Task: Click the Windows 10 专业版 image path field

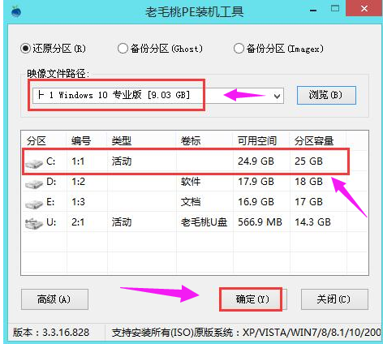Action: (x=158, y=95)
